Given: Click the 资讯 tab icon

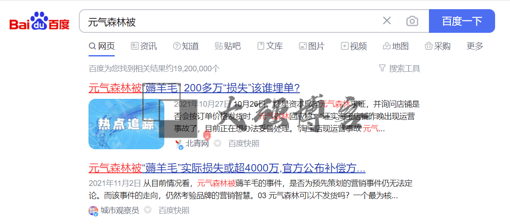Looking at the screenshot, I should [135, 46].
